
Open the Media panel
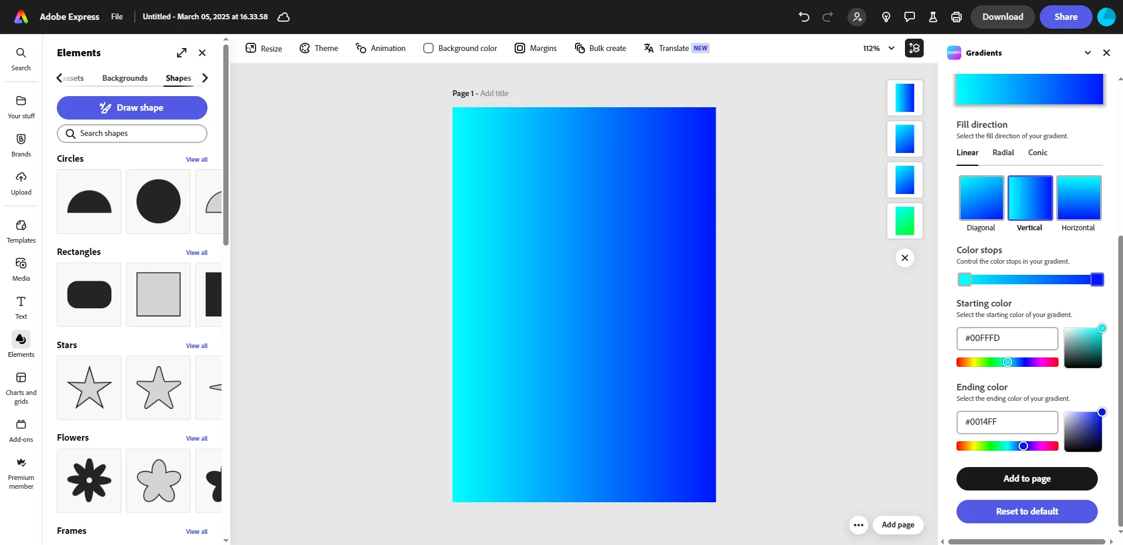pos(21,270)
